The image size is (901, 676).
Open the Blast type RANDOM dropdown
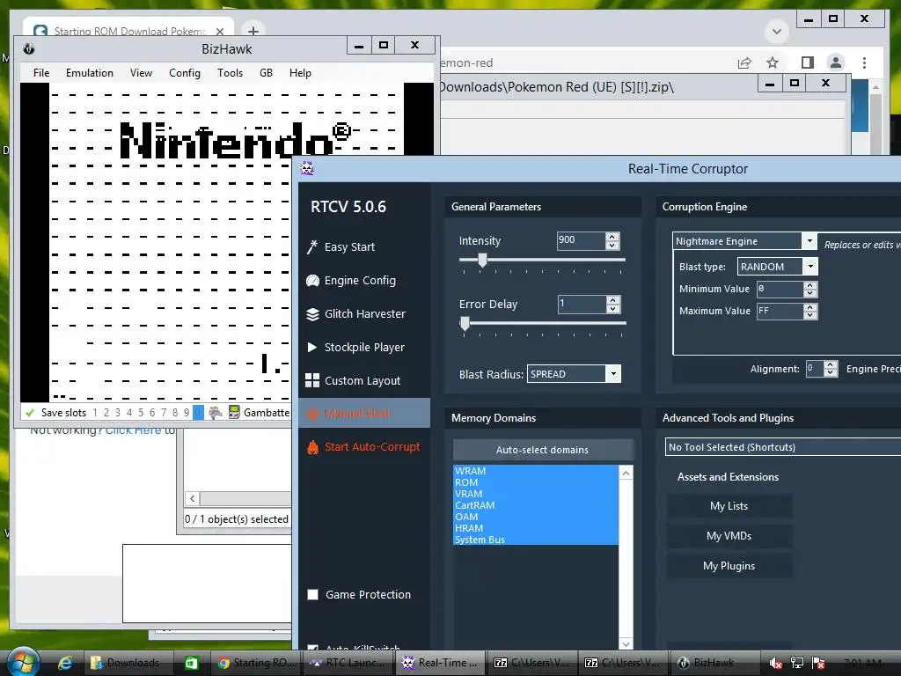[x=810, y=266]
